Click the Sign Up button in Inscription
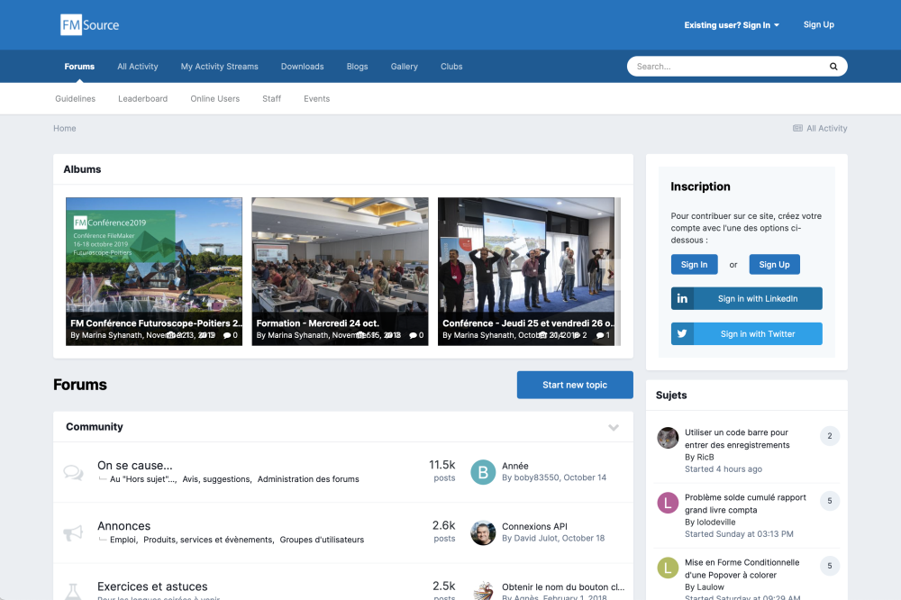The height and width of the screenshot is (600, 901). coord(774,265)
